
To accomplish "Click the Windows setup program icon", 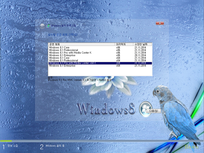I will 48,26.
